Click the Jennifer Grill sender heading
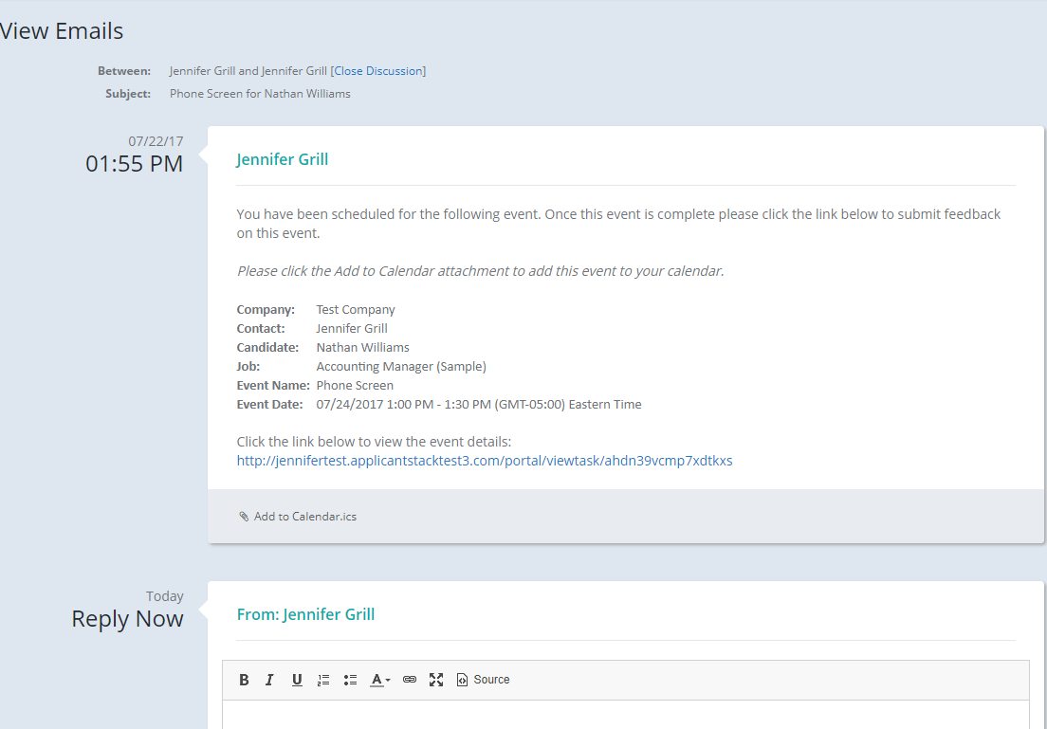The height and width of the screenshot is (729, 1047). tap(282, 159)
